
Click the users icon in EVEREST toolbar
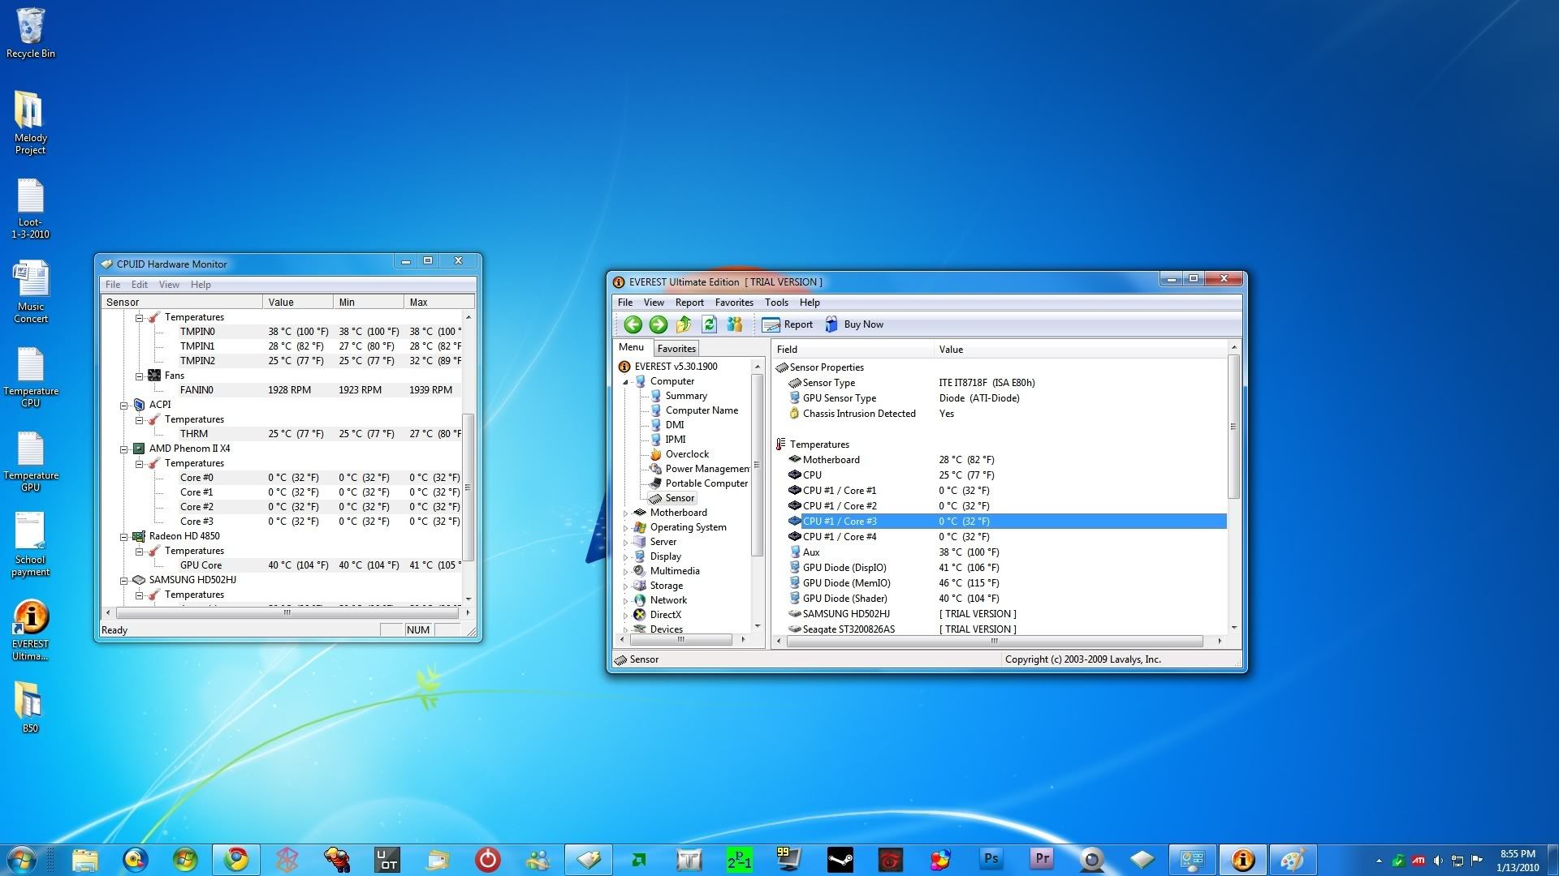pos(735,324)
